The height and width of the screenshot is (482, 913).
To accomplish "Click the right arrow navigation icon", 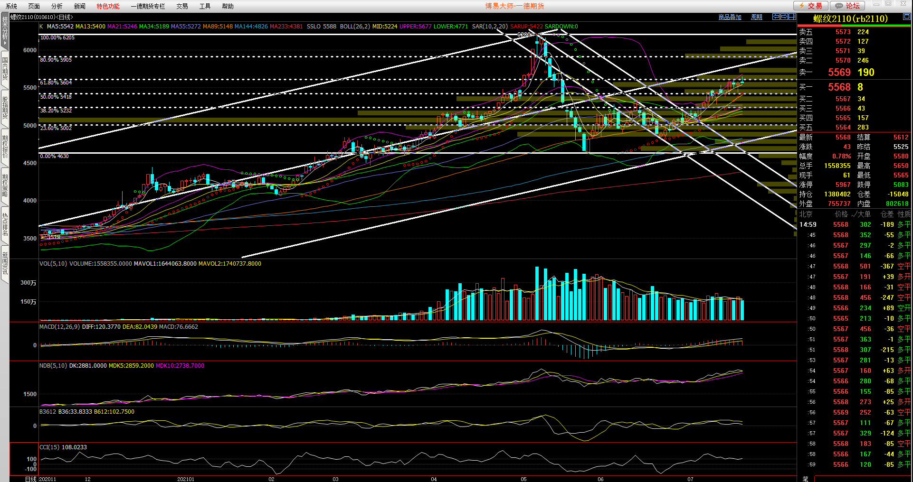I will click(784, 17).
